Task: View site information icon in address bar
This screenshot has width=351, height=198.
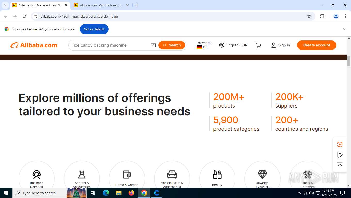Action: [x=35, y=16]
